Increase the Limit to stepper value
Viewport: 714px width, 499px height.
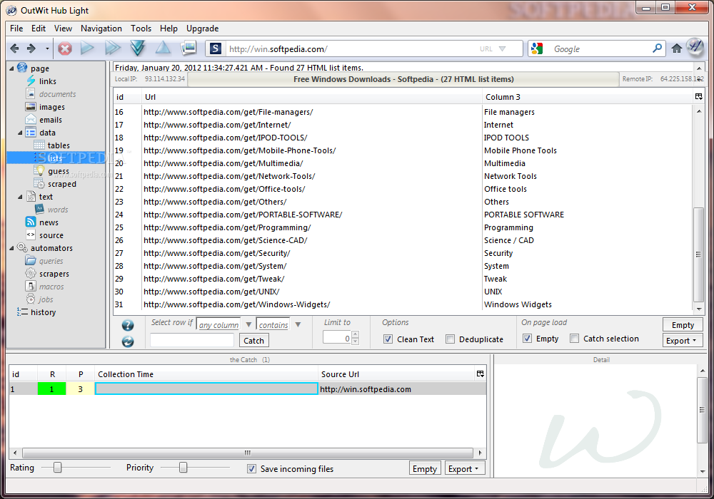pyautogui.click(x=355, y=334)
